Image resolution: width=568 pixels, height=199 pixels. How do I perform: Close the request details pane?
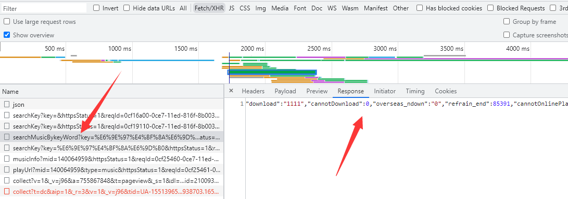[231, 91]
